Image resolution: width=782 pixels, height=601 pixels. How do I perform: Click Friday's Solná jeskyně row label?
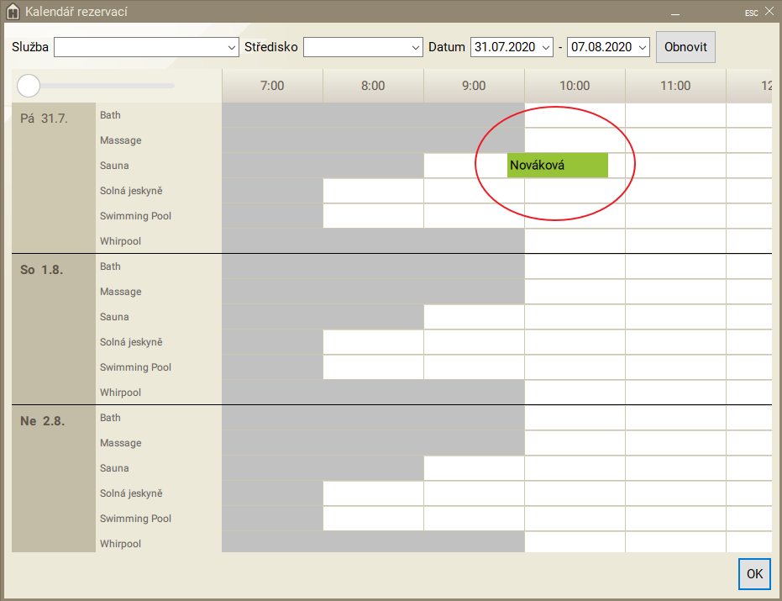[x=131, y=191]
